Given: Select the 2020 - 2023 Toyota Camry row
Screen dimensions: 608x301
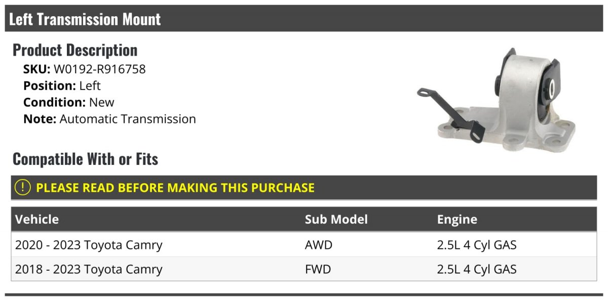Looking at the screenshot, I should tap(89, 245).
